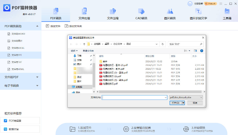Refresh the folder listing
Viewport: 238px width, 135px height.
pos(163,44)
